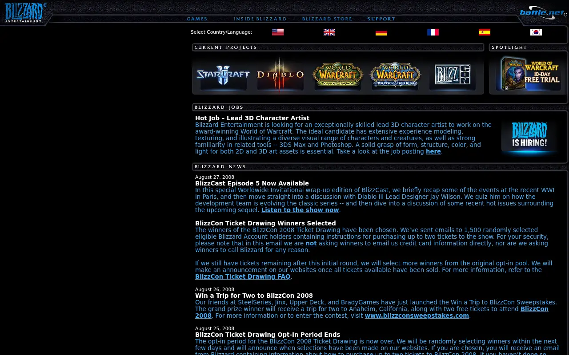Open Warcraft Burning Crusade logo

(338, 75)
